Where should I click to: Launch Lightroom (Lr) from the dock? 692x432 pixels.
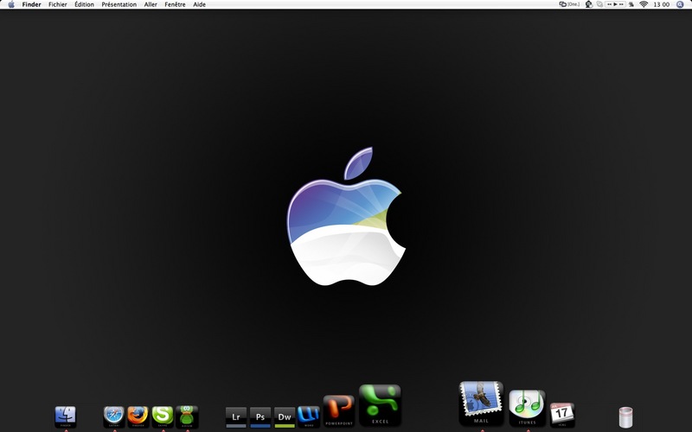[236, 417]
